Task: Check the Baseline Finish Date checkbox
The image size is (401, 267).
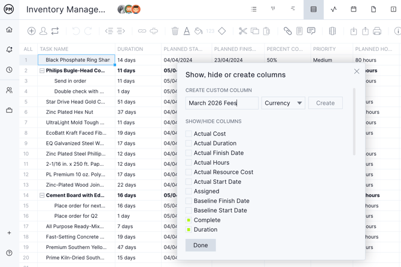Action: 189,201
